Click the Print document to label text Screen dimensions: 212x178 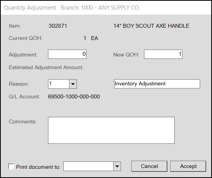click(x=38, y=167)
